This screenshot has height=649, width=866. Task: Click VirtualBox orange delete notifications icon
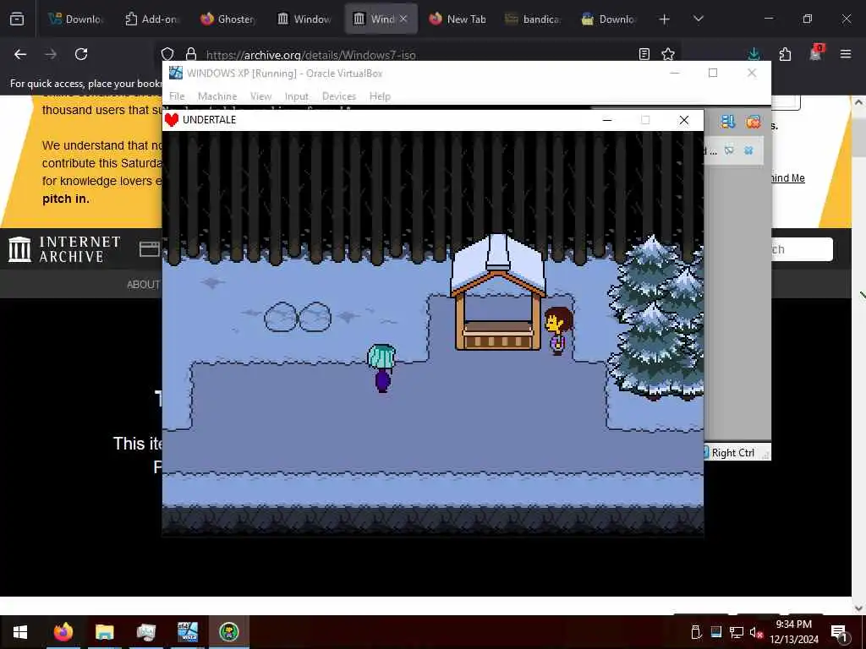click(x=753, y=122)
